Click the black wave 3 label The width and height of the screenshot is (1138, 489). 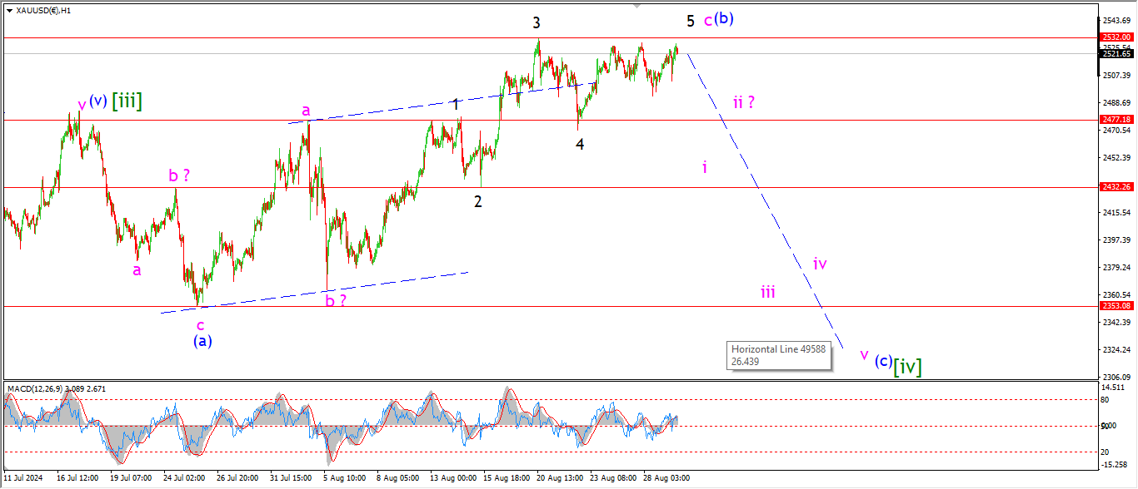[x=537, y=22]
